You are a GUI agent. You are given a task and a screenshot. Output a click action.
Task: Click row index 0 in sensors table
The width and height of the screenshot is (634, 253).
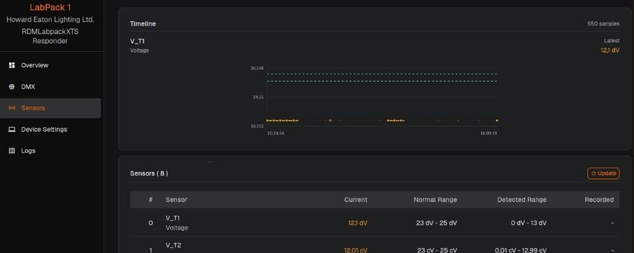[x=150, y=223]
